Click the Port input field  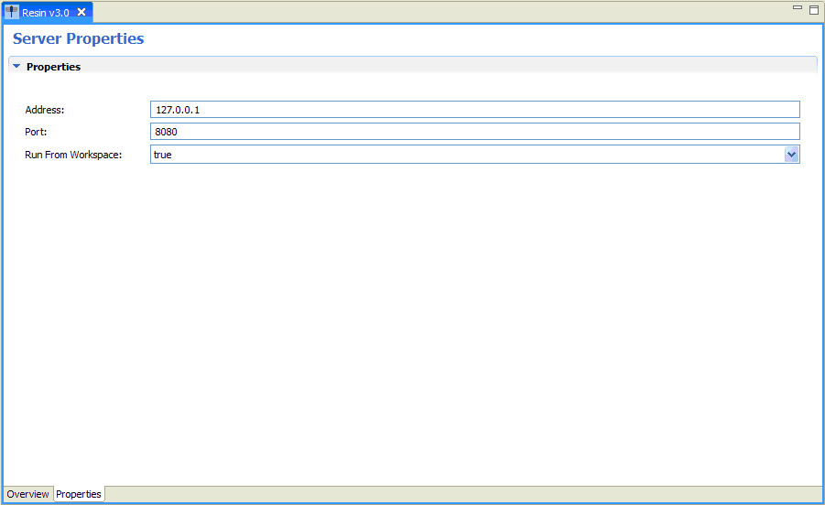pyautogui.click(x=474, y=132)
